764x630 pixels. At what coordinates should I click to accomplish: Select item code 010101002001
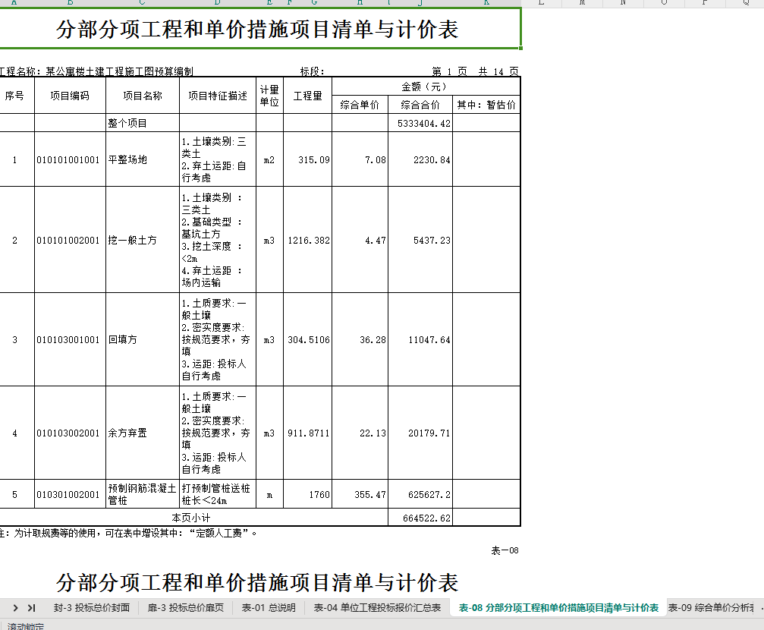coord(70,240)
